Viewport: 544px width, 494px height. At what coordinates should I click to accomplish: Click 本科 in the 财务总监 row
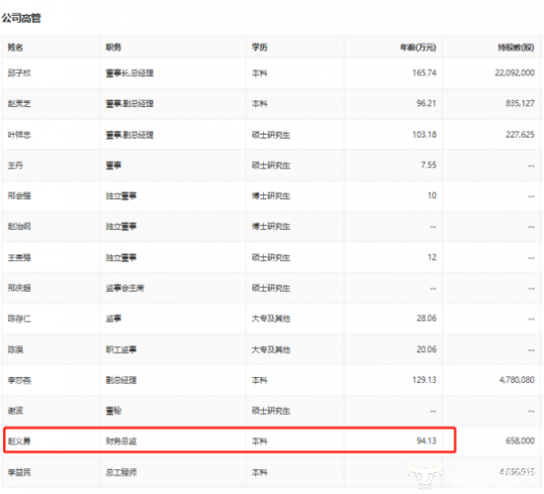259,442
